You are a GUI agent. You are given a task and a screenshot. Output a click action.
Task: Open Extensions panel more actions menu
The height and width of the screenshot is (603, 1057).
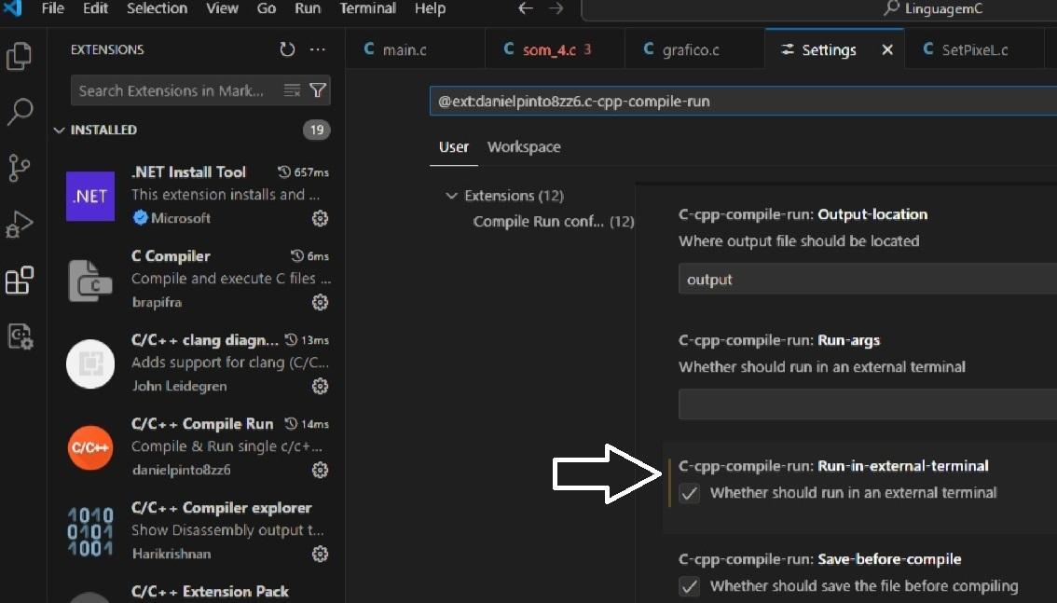[x=318, y=49]
